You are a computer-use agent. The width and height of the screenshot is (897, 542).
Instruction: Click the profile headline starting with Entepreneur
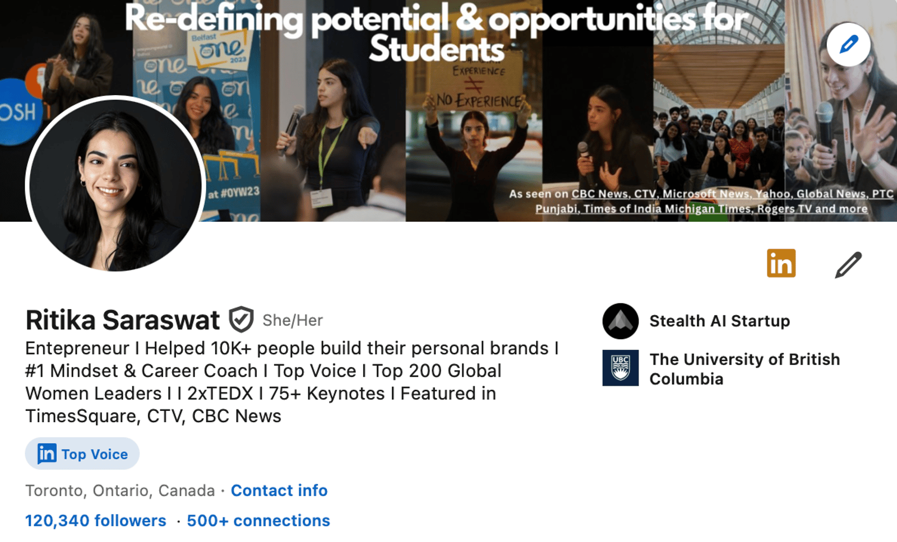(292, 382)
